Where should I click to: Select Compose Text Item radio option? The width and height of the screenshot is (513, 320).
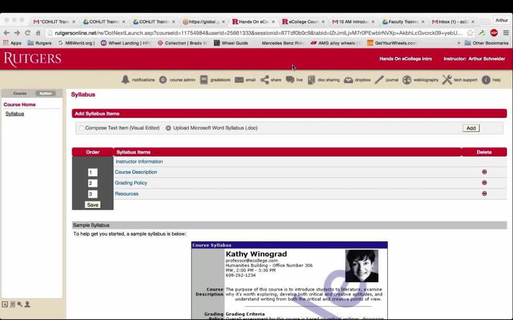pos(82,128)
